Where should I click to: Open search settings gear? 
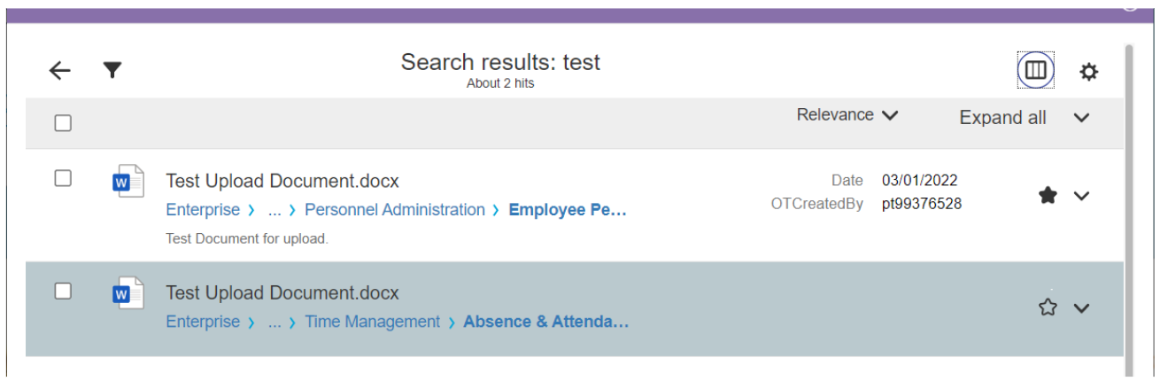coord(1088,72)
